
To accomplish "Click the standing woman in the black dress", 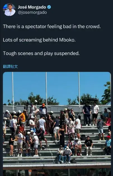I will pos(62,136).
